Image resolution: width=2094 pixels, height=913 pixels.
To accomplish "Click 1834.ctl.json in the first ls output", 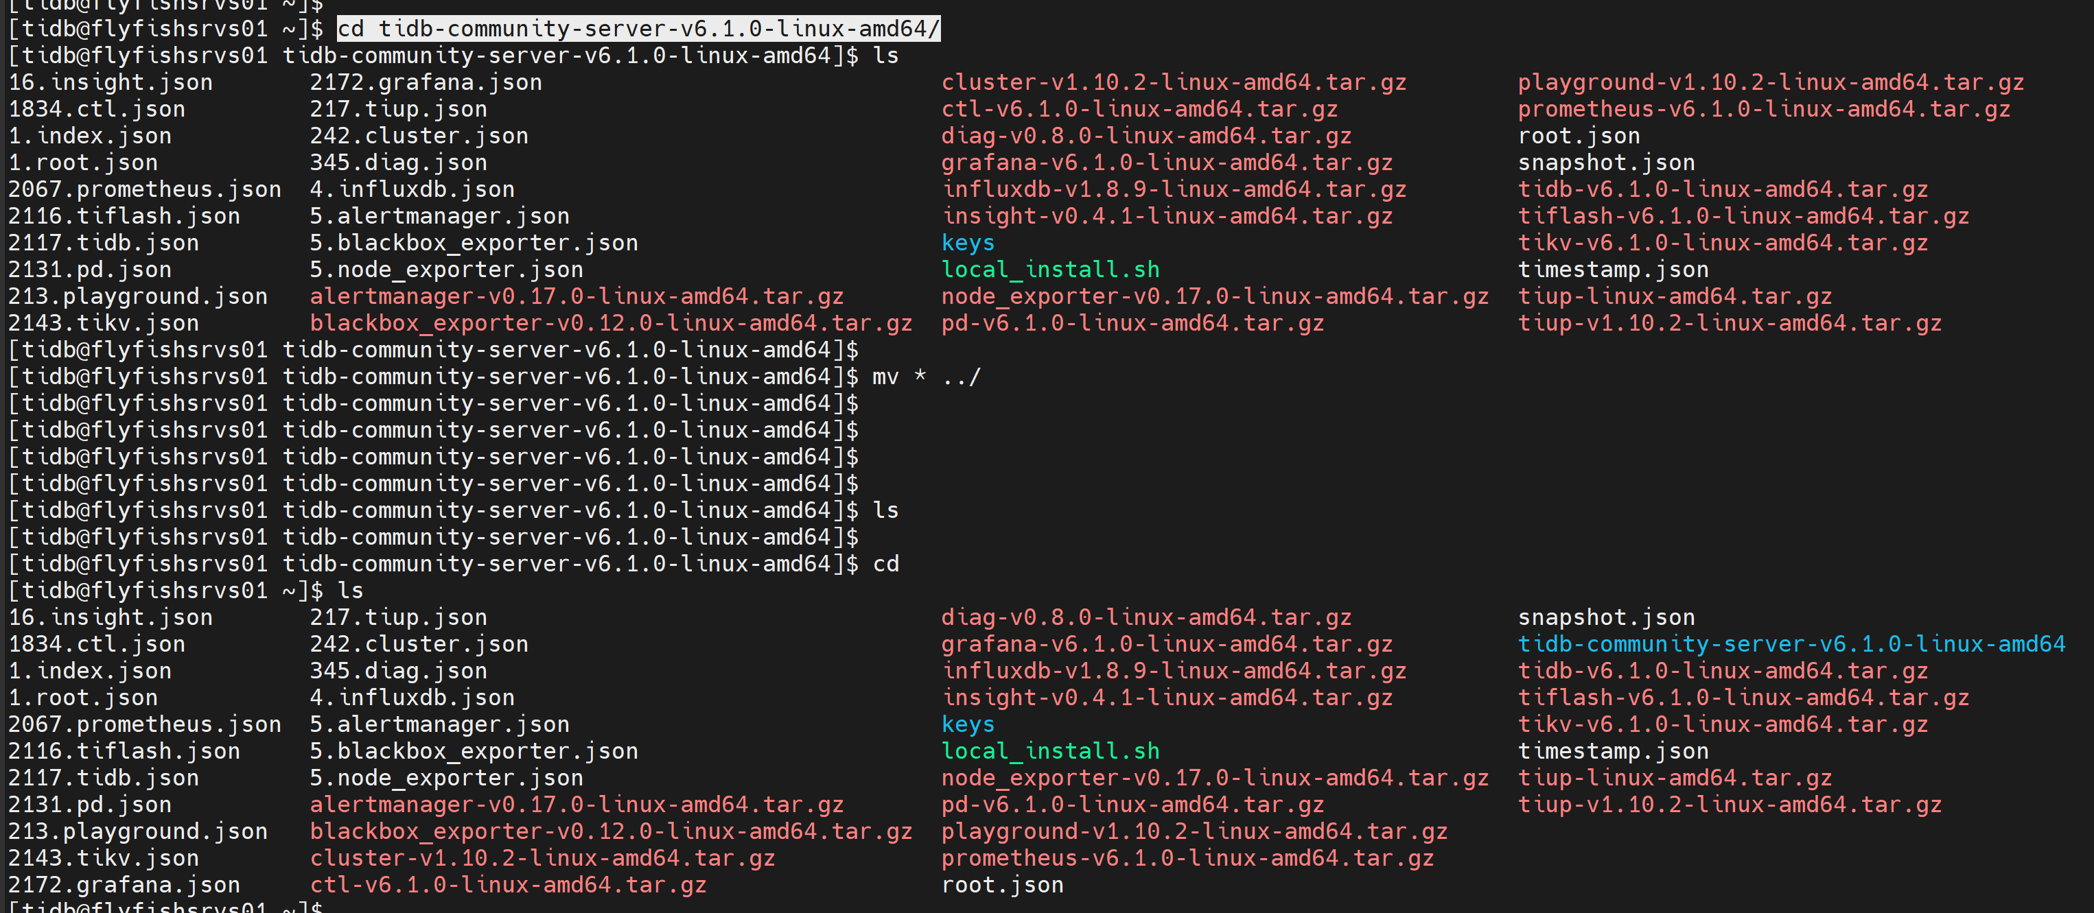I will pyautogui.click(x=97, y=110).
